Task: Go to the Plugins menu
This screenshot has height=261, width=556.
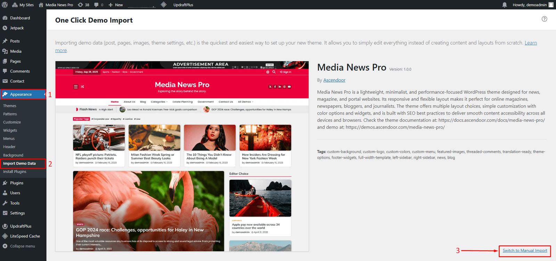Action: pyautogui.click(x=17, y=183)
